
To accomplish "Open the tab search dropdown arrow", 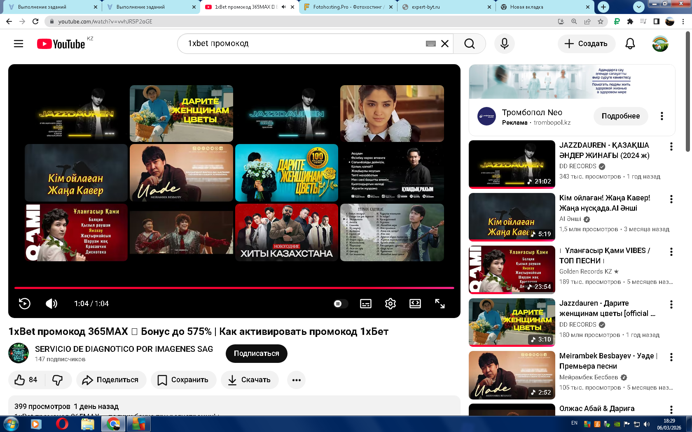I will (639, 7).
